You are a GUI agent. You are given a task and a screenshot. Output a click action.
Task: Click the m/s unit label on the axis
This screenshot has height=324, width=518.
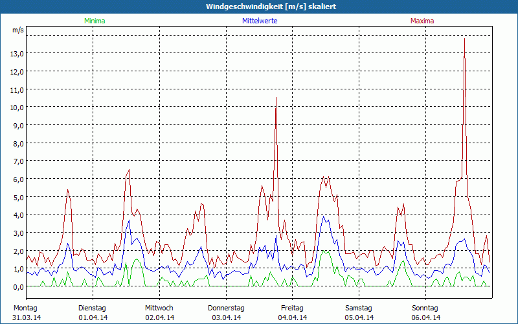[18, 30]
